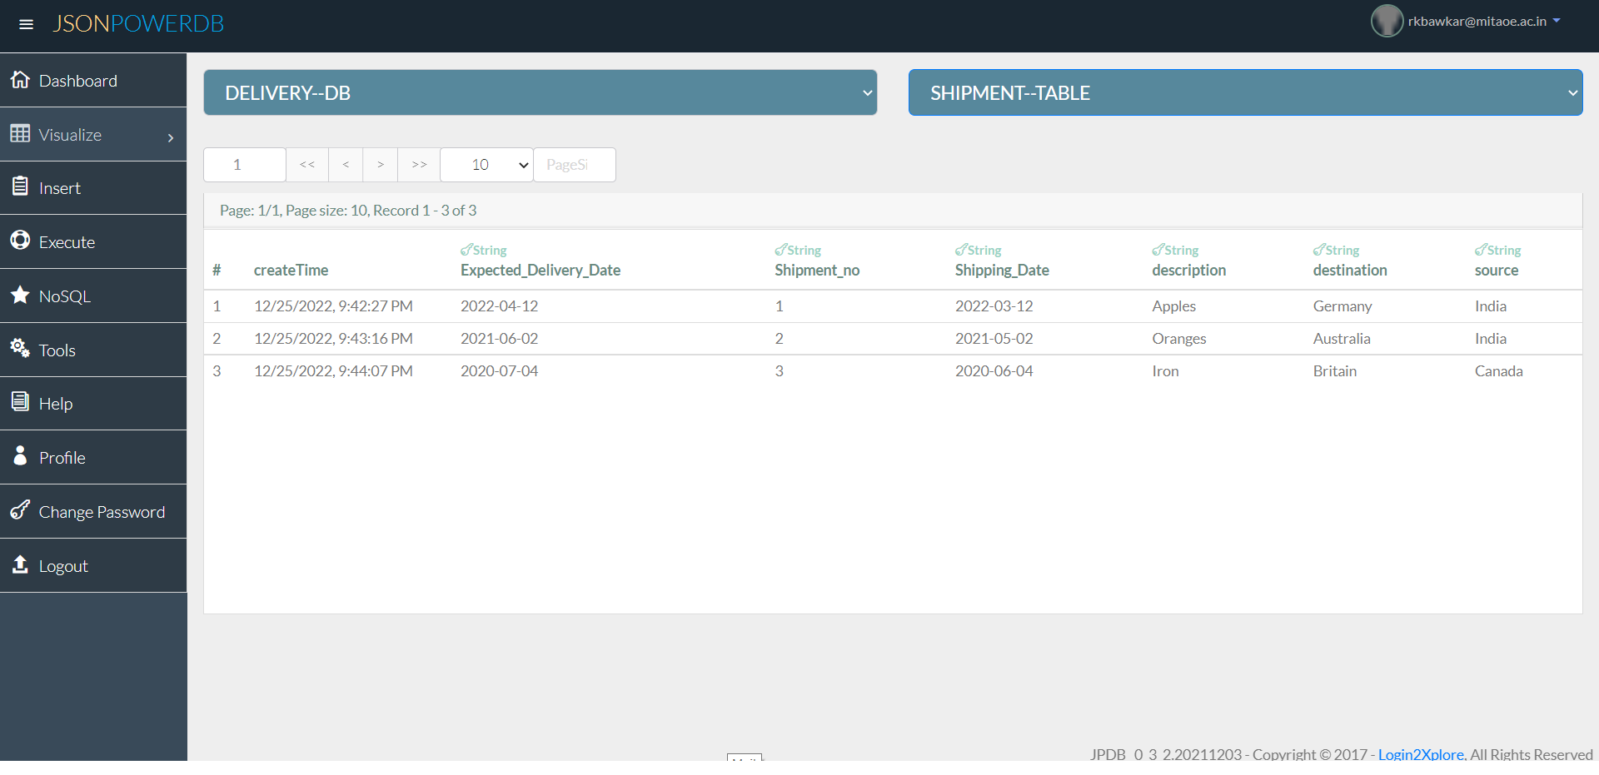Click the Execute sidebar icon
The height and width of the screenshot is (775, 1599).
tap(20, 241)
